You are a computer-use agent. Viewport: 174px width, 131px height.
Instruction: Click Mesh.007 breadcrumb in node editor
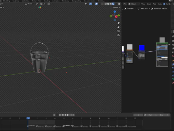[144, 9]
